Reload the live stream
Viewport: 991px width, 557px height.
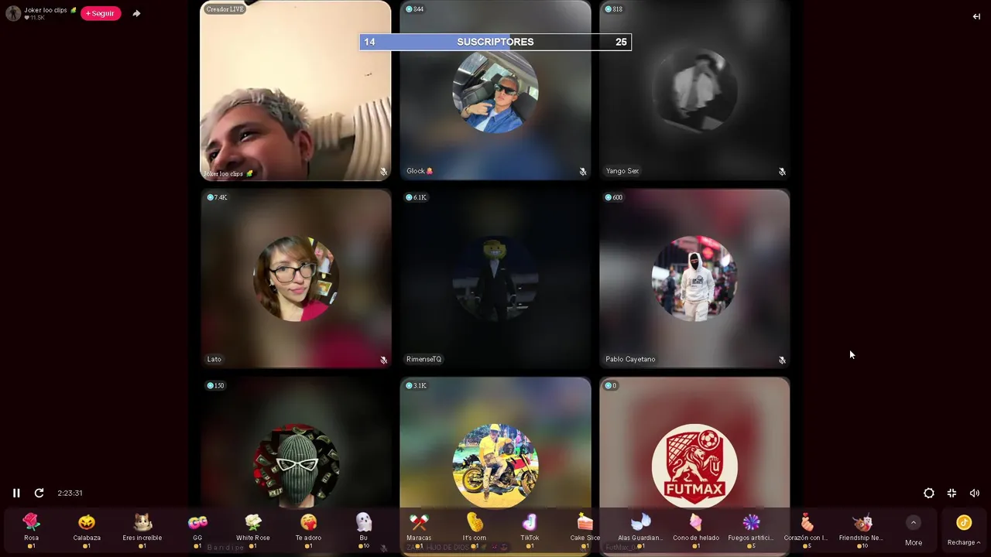point(39,493)
